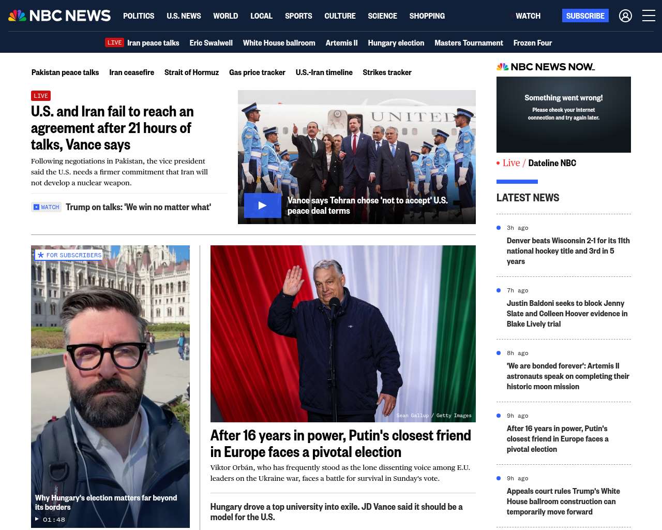The height and width of the screenshot is (530, 662).
Task: Open the Shopping menu item
Action: (x=427, y=16)
